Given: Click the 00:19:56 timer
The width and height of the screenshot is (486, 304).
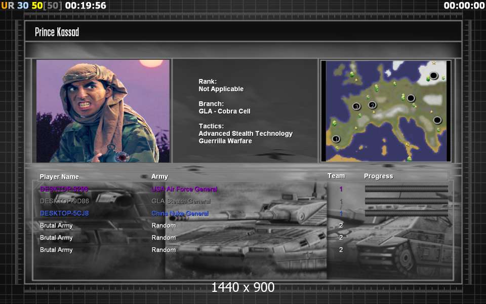Looking at the screenshot, I should tap(86, 5).
